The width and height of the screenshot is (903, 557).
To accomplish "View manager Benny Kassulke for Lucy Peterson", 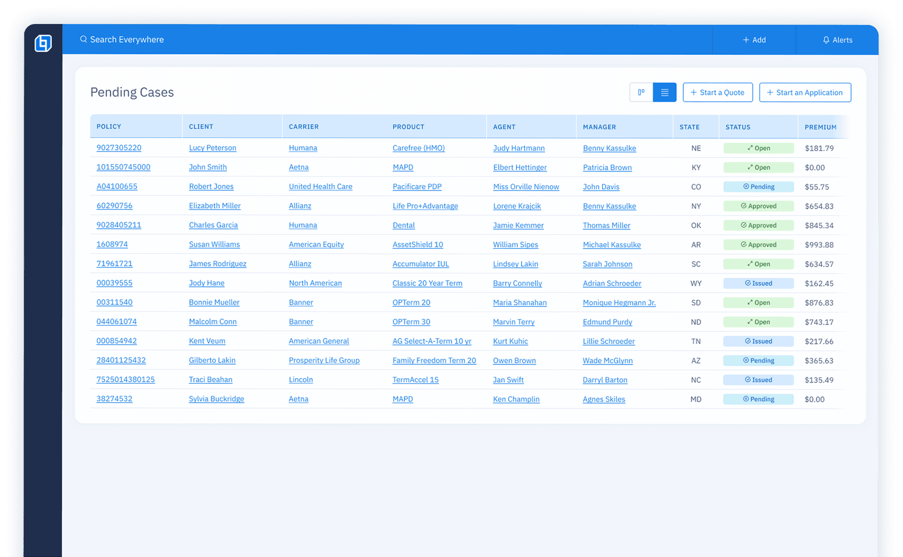I will coord(609,148).
